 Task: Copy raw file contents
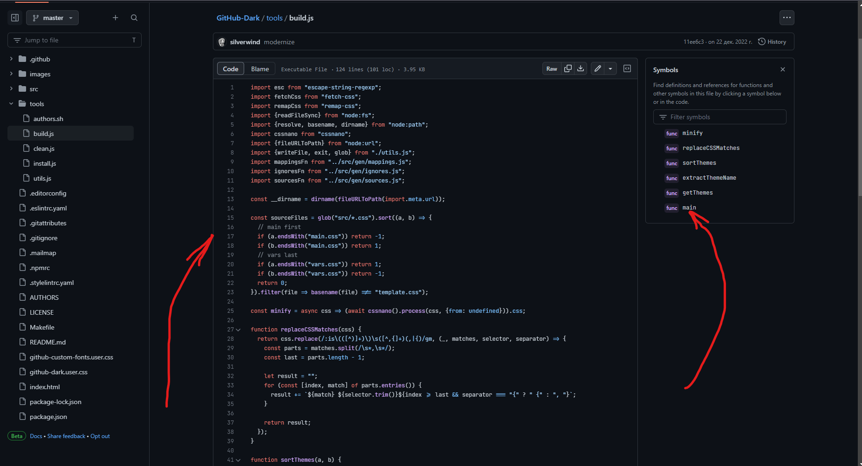(x=568, y=69)
